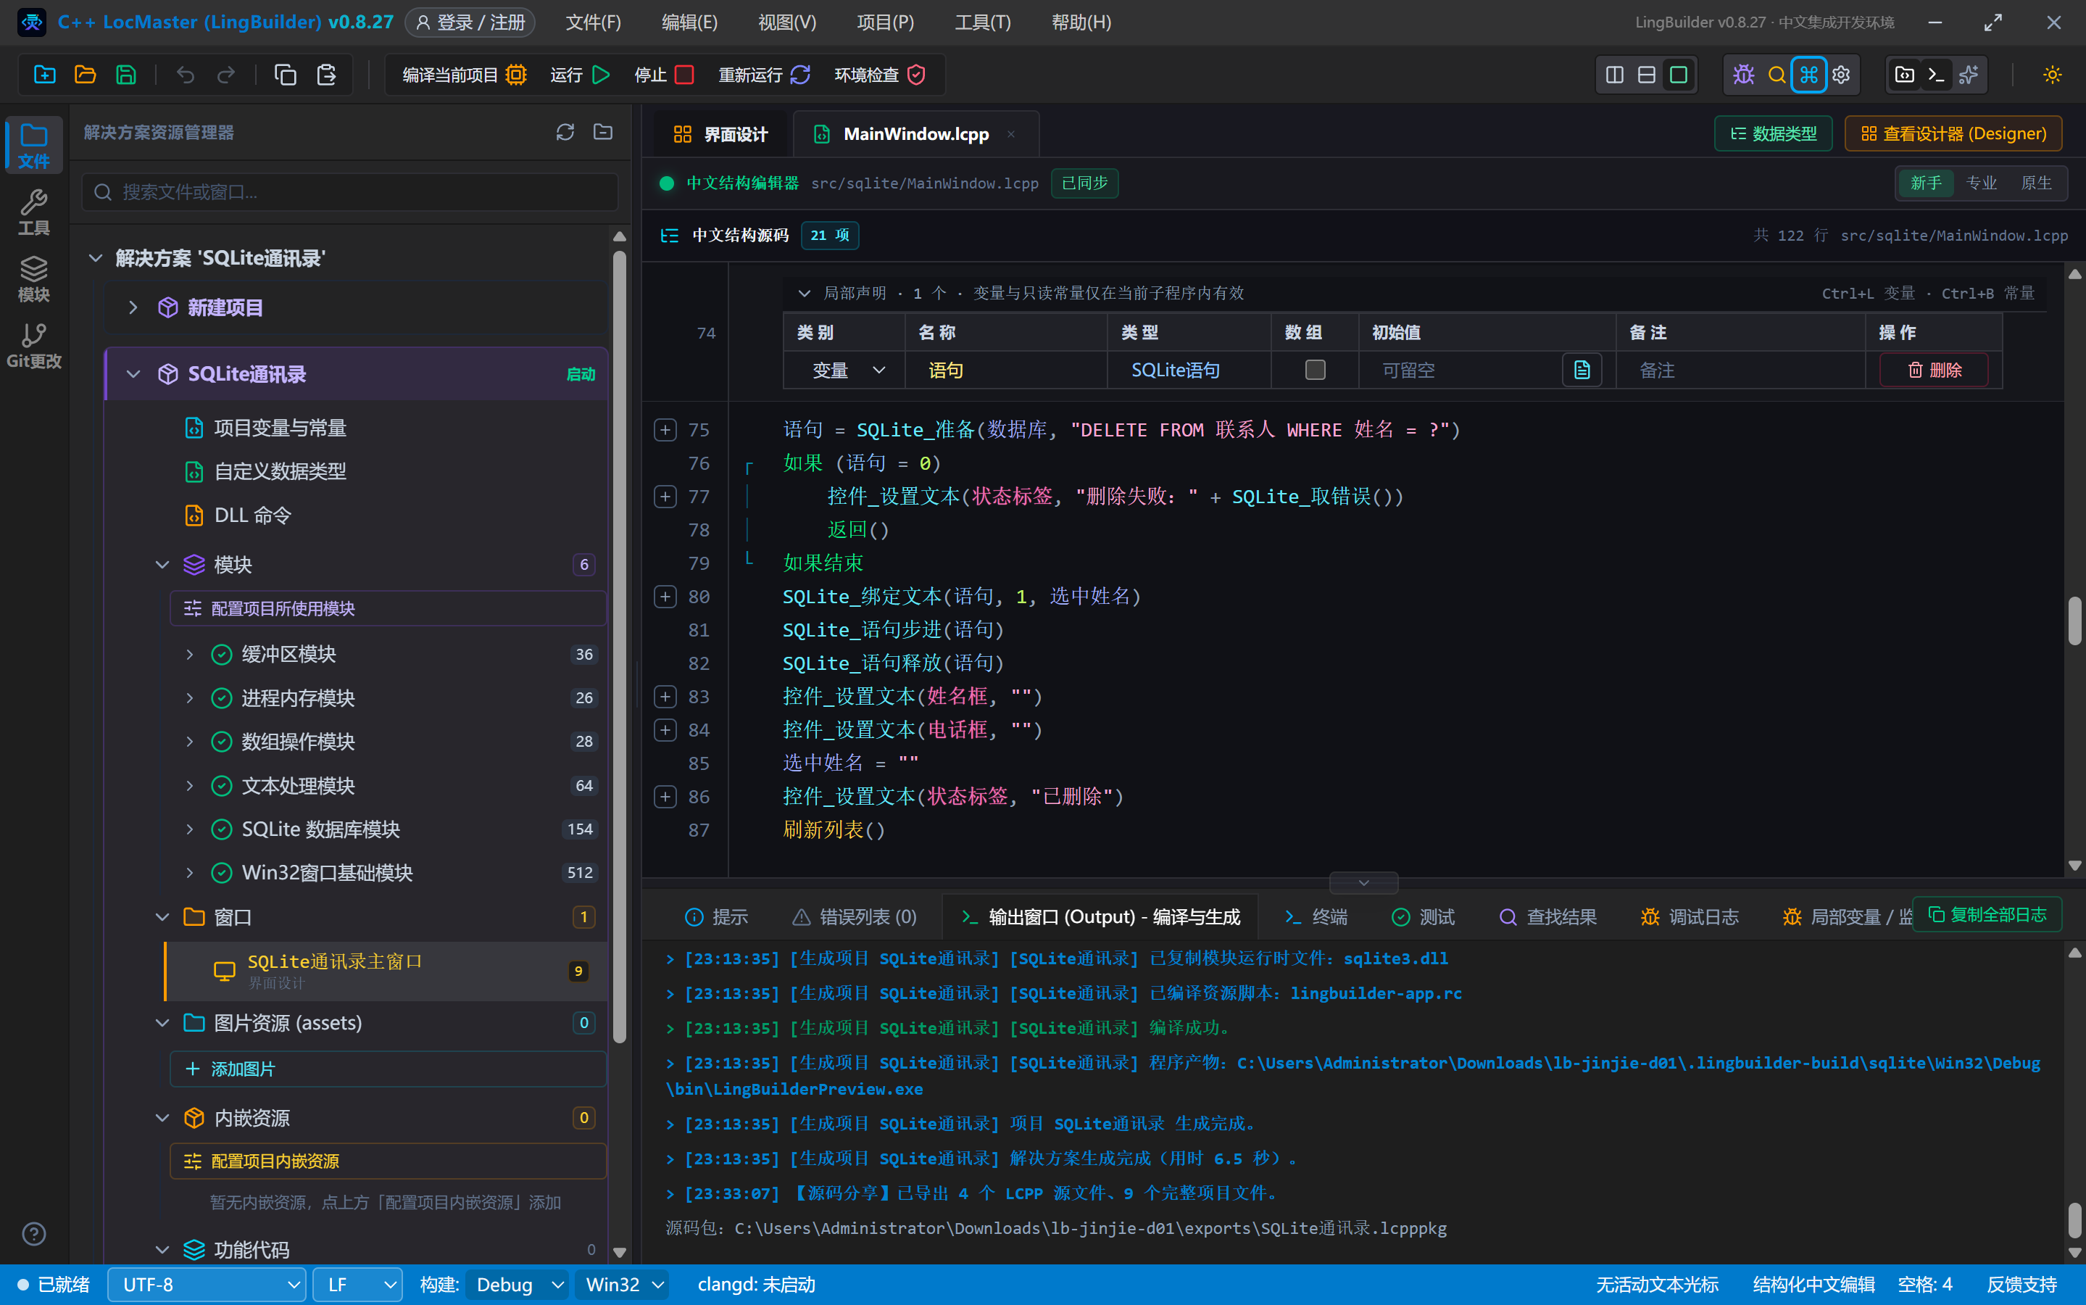Switch editor mode to 专业
Image resolution: width=2086 pixels, height=1305 pixels.
(1981, 183)
